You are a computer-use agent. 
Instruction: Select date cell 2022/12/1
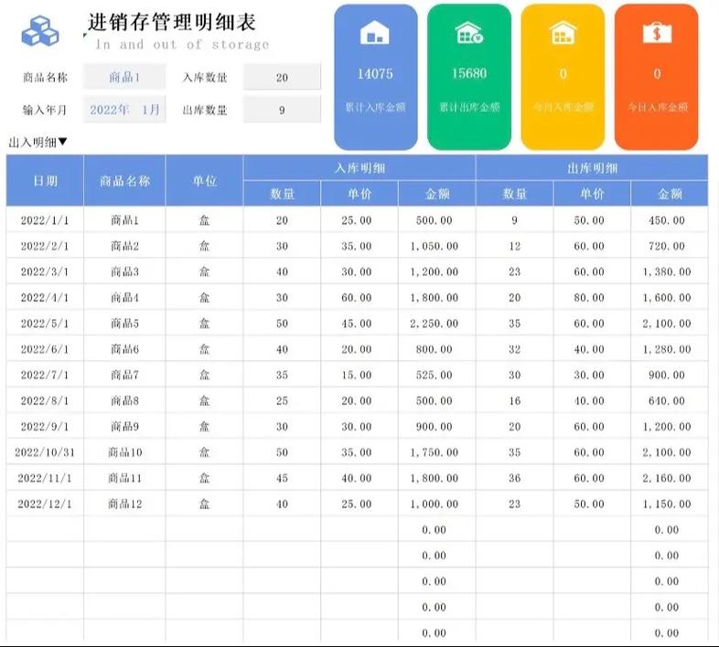(x=45, y=504)
